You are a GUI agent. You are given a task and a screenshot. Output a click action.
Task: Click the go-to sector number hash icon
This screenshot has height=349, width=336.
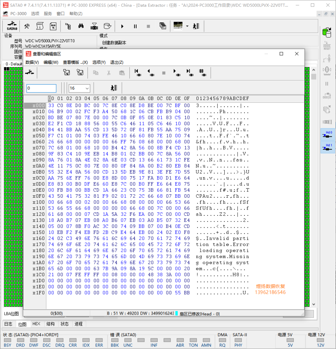[x=203, y=73]
